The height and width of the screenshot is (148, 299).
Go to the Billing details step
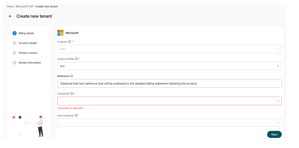click(26, 33)
